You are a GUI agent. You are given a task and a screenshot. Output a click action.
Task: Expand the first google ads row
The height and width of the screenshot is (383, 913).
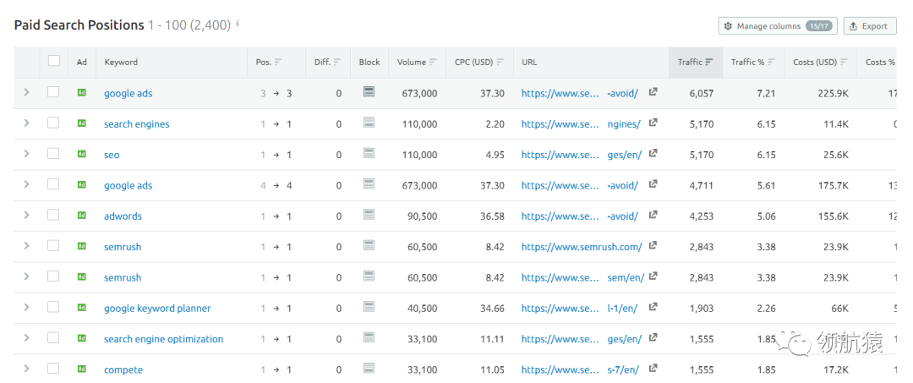point(26,93)
